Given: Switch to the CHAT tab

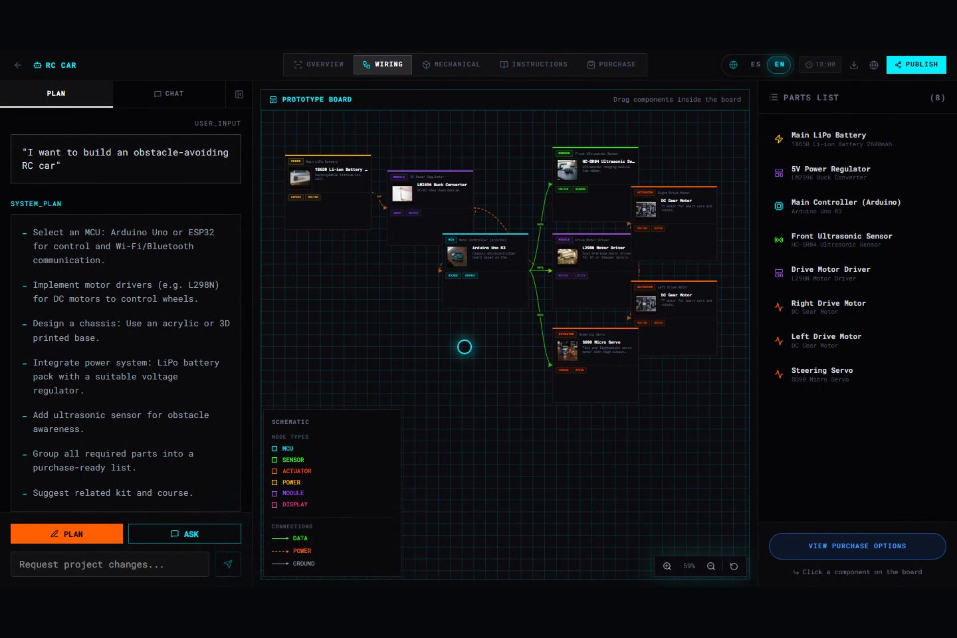Looking at the screenshot, I should (x=169, y=94).
